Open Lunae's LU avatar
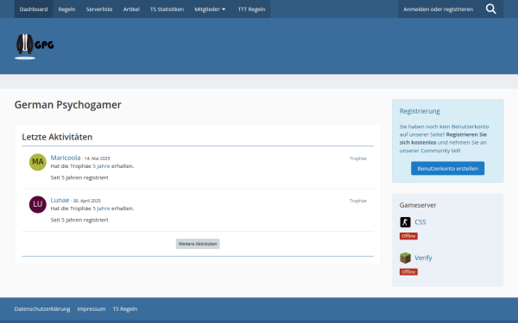This screenshot has height=323, width=518. pos(38,204)
